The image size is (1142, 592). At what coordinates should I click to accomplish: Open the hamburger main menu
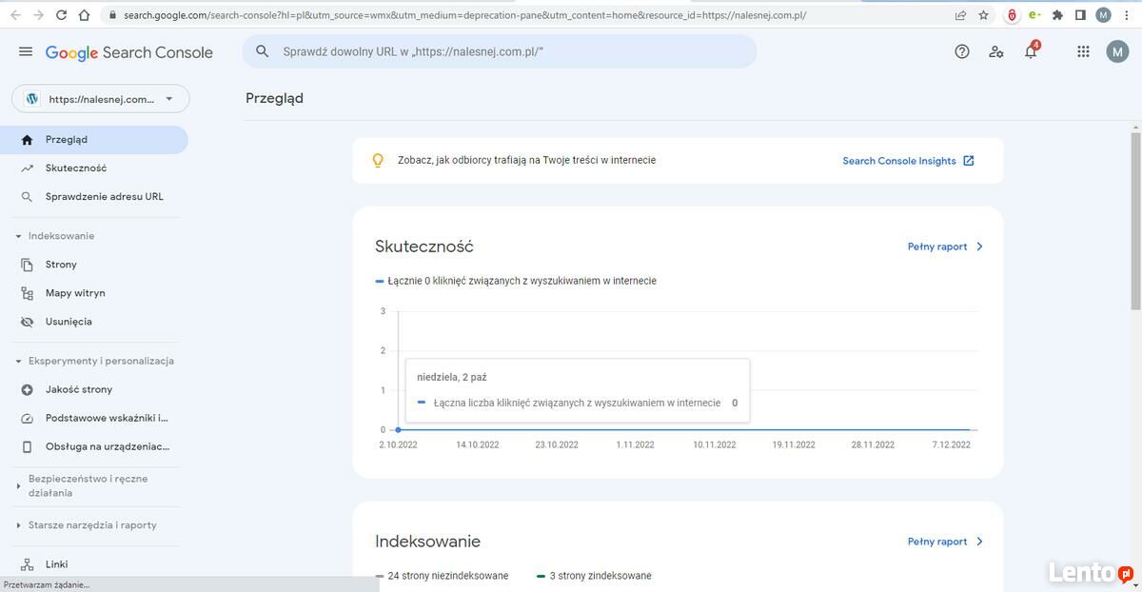click(x=26, y=51)
